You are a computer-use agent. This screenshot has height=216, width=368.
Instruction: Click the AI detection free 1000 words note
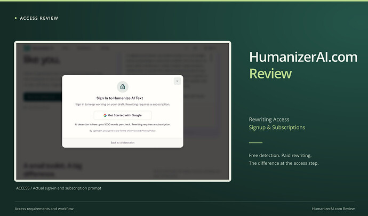tap(123, 124)
